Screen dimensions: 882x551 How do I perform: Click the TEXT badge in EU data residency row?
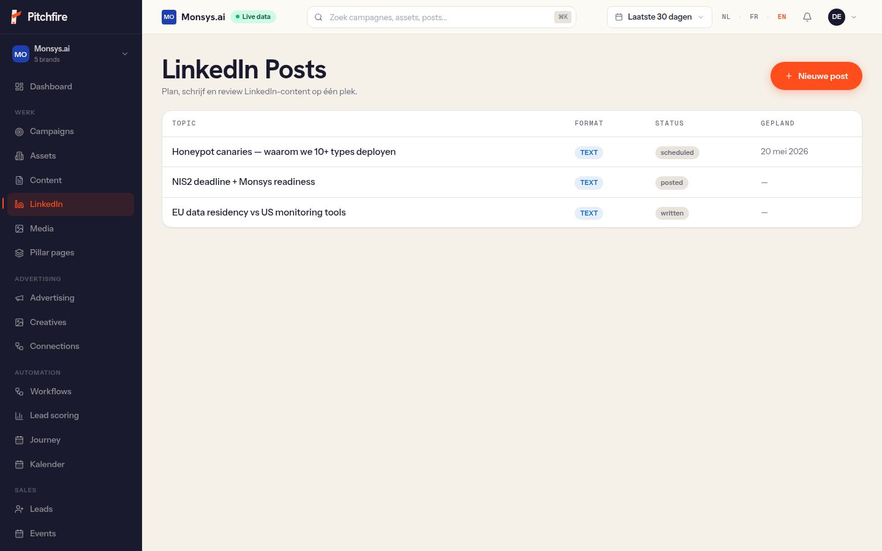tap(589, 213)
